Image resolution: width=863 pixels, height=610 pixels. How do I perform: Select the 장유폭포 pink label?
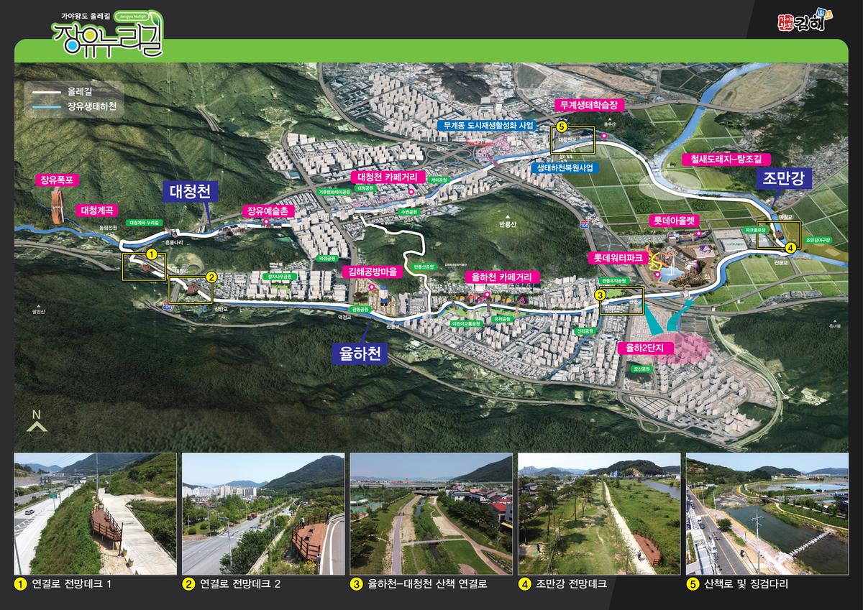tap(56, 180)
